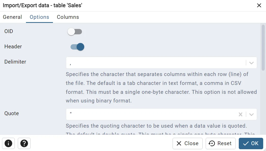Image resolution: width=266 pixels, height=151 pixels.
Task: Click the Header label text
Action: (13, 47)
